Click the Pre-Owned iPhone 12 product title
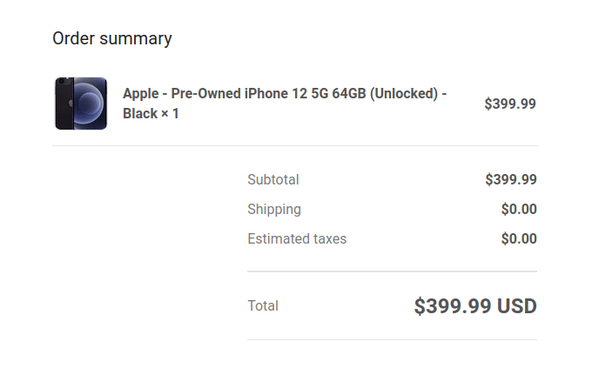The height and width of the screenshot is (375, 592). point(285,94)
